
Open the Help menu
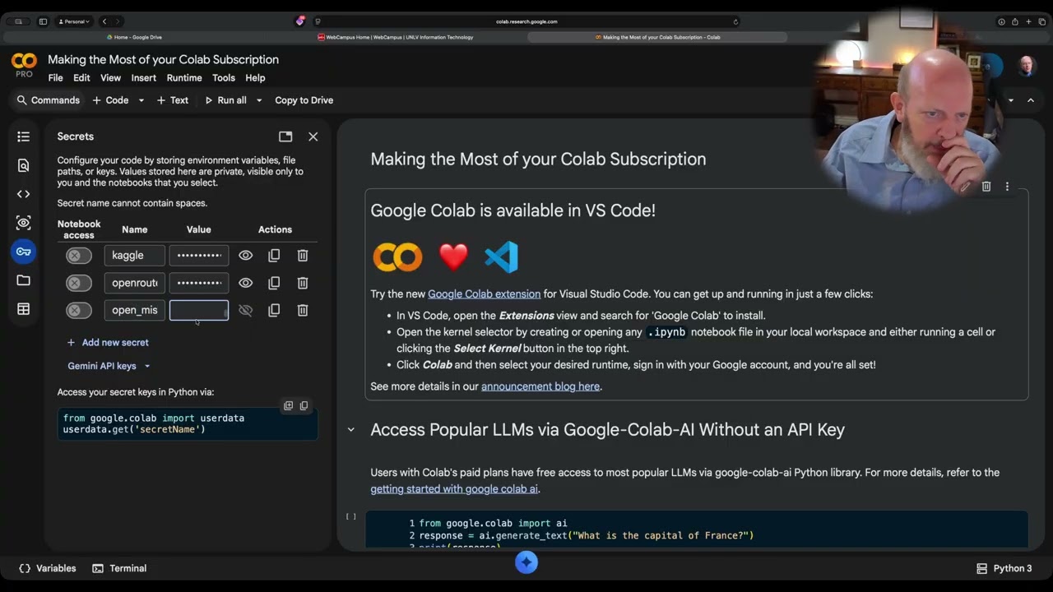tap(255, 78)
